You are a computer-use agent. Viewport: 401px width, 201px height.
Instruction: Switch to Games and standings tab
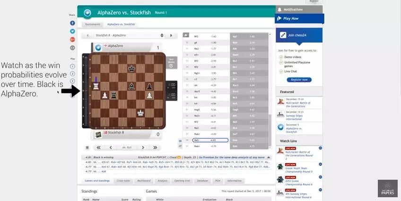point(97,181)
